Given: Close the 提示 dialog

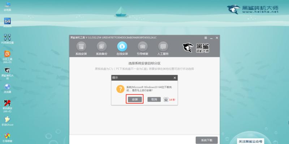Looking at the screenshot, I should [175, 78].
